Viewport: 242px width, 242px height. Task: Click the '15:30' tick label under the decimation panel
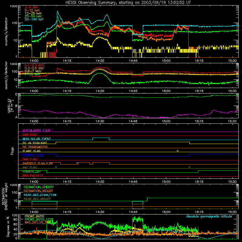coord(232,212)
